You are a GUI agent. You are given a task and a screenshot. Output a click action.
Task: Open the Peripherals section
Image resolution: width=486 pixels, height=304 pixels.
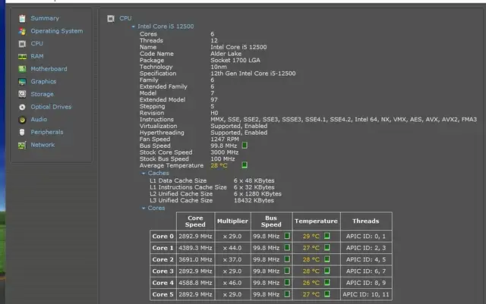[x=46, y=132]
